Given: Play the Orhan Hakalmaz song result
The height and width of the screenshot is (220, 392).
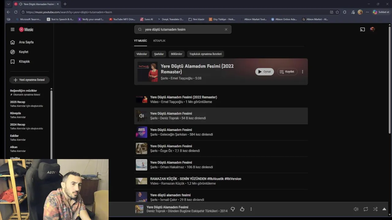Looking at the screenshot, I should click(221, 165).
